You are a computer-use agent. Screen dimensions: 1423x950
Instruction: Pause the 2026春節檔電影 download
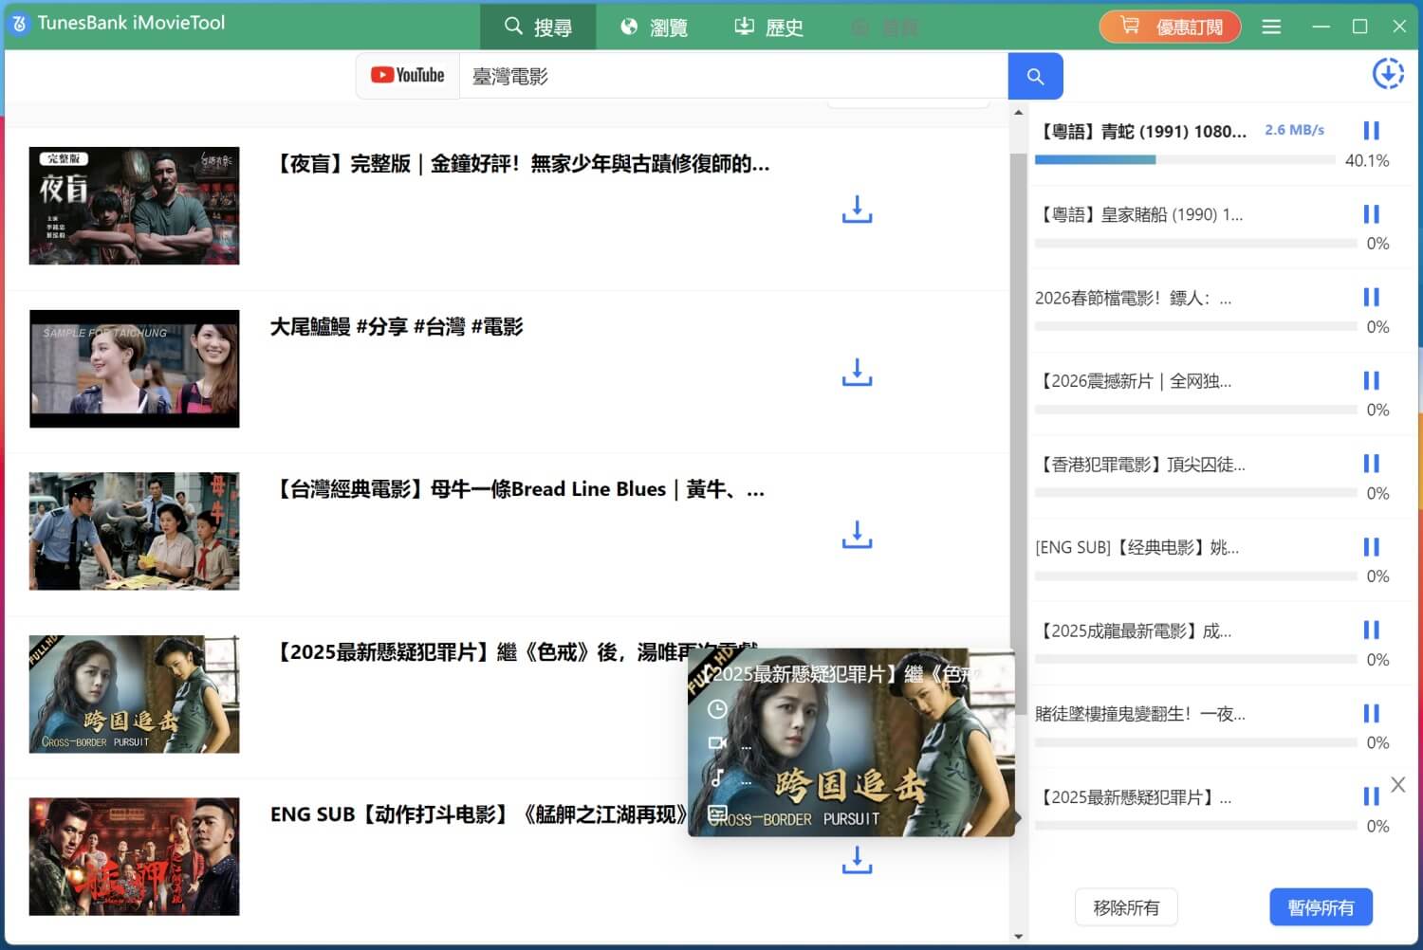coord(1371,298)
